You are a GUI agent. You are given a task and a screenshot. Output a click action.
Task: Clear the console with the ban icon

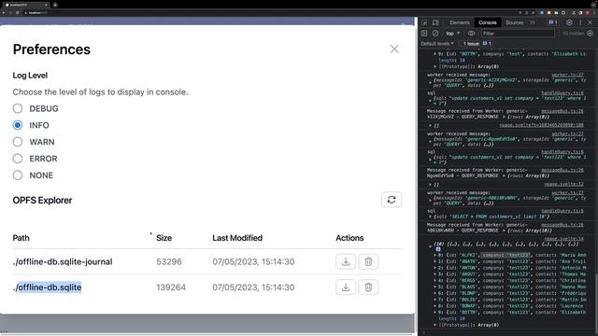click(435, 34)
